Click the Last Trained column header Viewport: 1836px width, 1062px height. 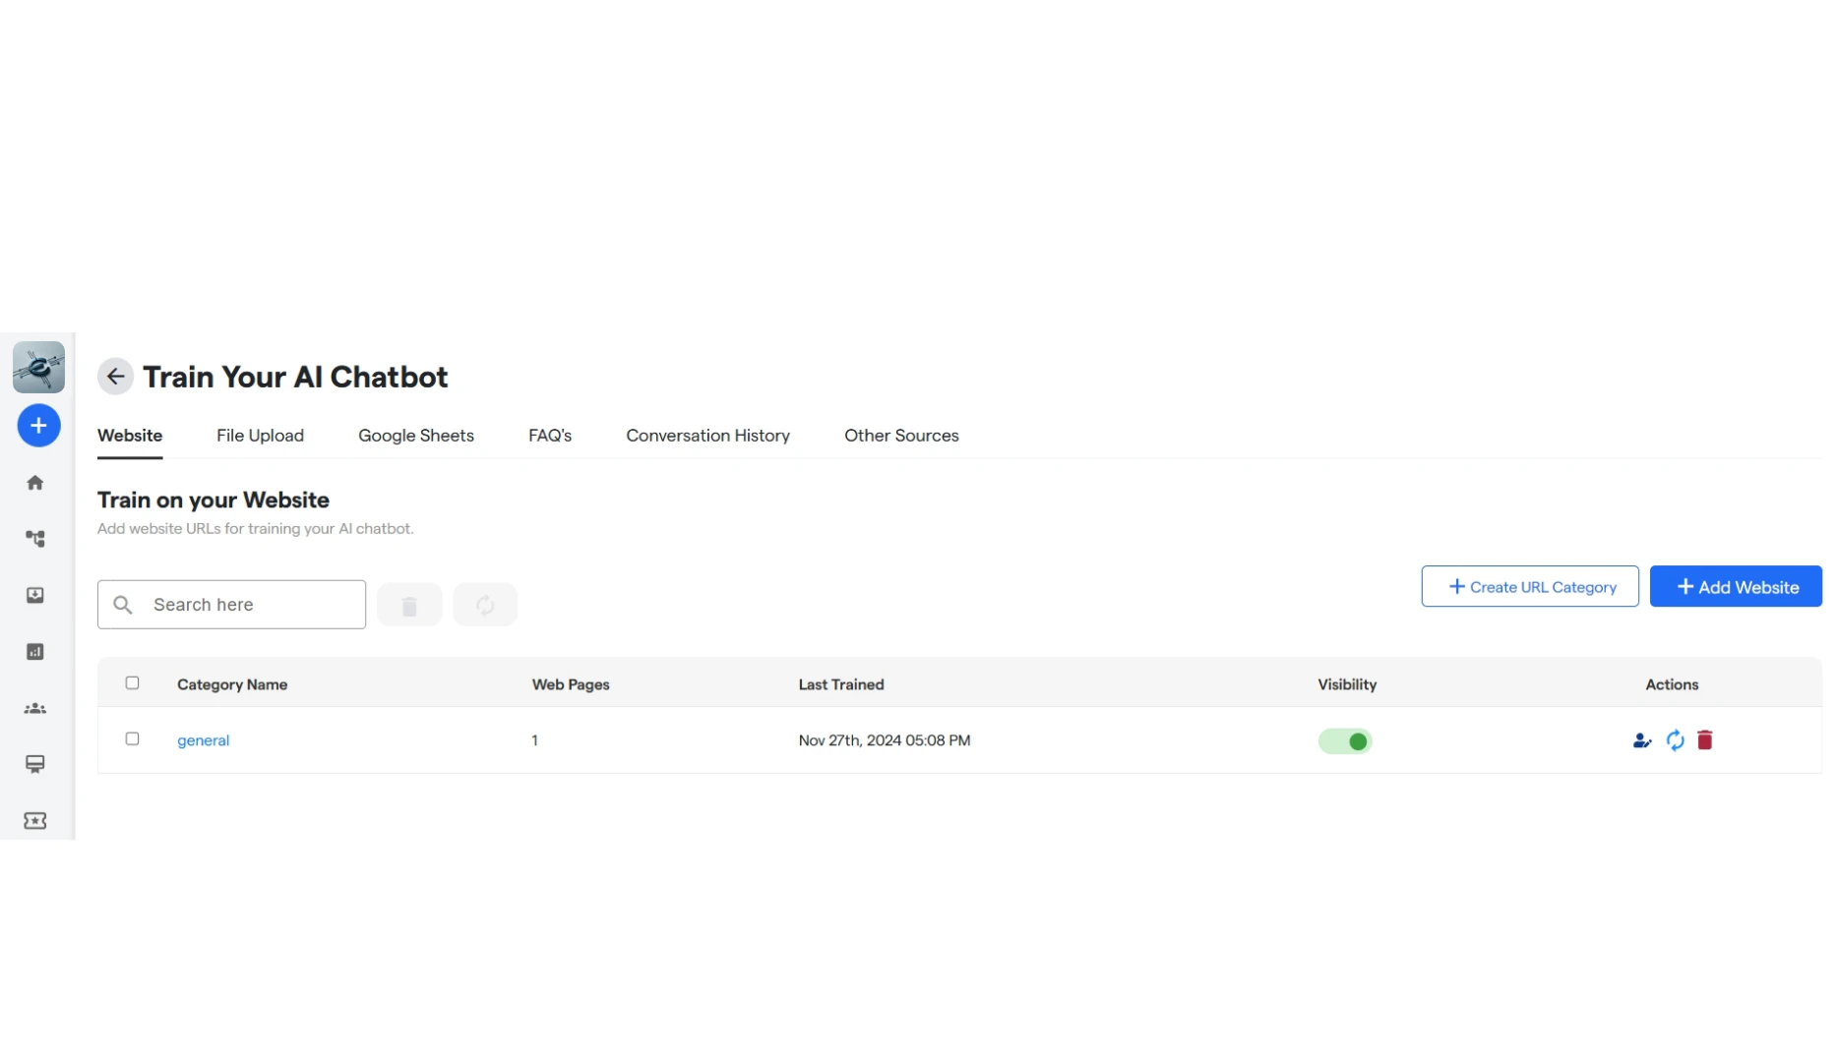pos(841,684)
